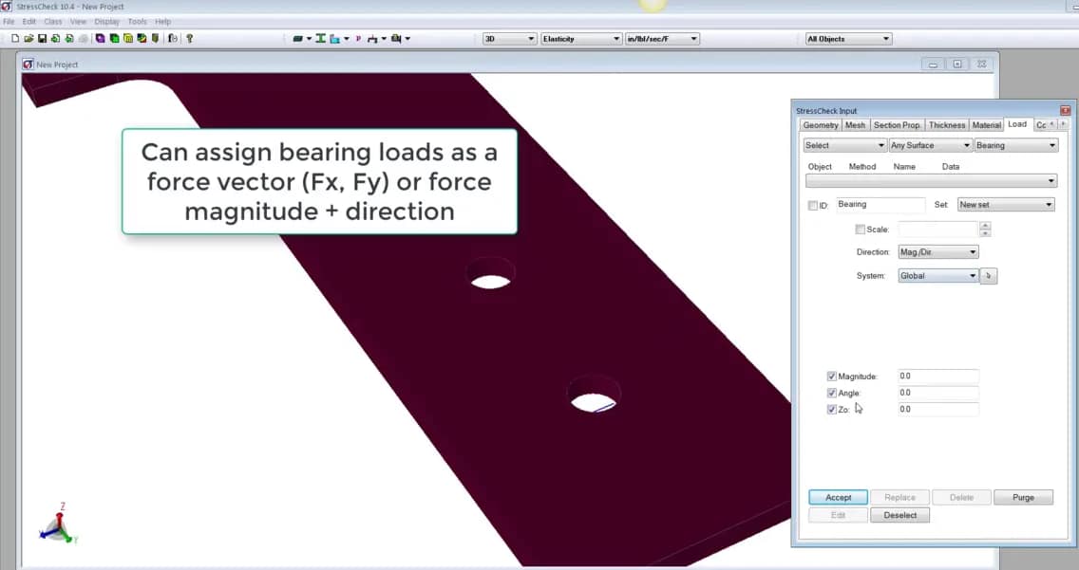Image resolution: width=1079 pixels, height=570 pixels.
Task: Click the Accept button
Action: coord(837,497)
